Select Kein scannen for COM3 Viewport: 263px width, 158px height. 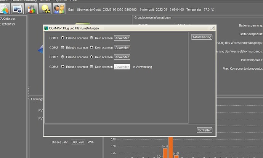tap(91, 67)
